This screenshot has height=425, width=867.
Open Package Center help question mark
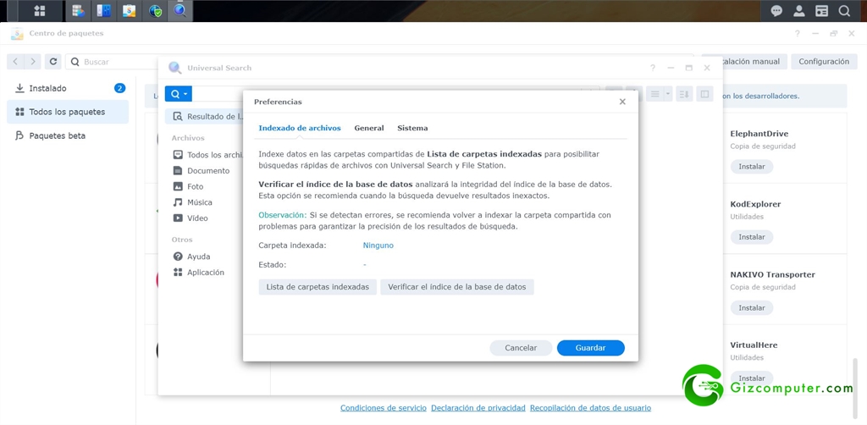pos(798,34)
